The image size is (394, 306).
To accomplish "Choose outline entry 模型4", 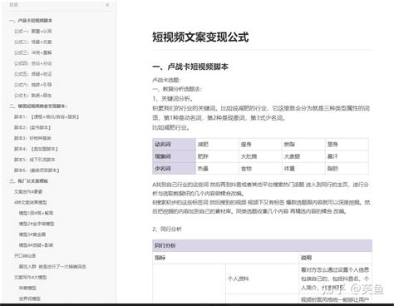I will coord(36,245).
